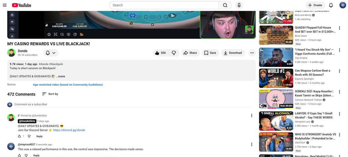Open mayrou4037 commenter avatar

tap(11, 146)
